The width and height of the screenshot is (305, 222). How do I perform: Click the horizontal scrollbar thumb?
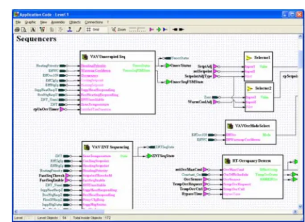tap(61, 211)
